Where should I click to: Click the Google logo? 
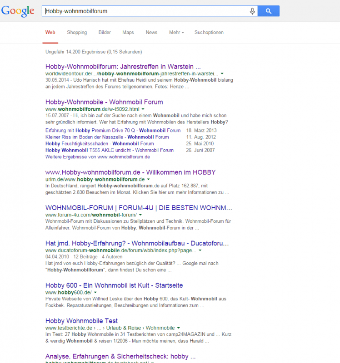tap(18, 11)
